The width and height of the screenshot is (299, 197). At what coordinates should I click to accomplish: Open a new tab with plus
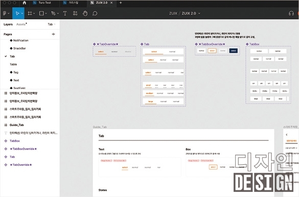pos(121,3)
